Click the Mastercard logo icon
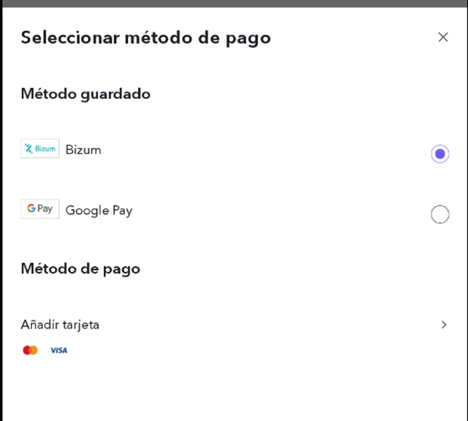The image size is (468, 421). pyautogui.click(x=30, y=350)
